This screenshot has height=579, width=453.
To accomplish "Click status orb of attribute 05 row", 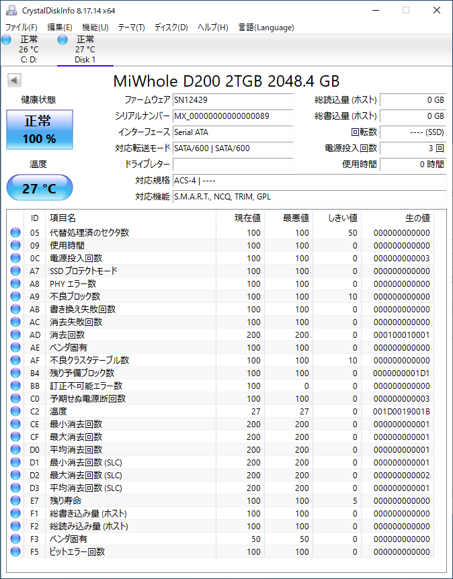I will (15, 232).
